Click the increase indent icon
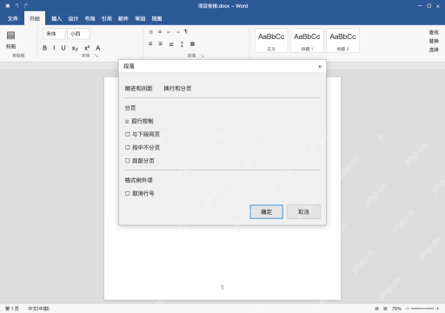Image resolution: width=445 pixels, height=313 pixels. pos(177,32)
